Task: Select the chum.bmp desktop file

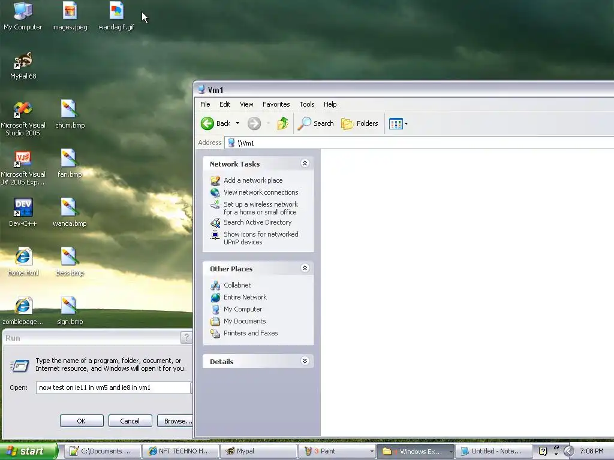Action: click(x=70, y=114)
